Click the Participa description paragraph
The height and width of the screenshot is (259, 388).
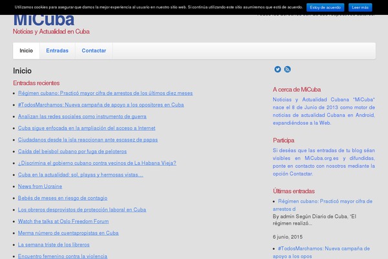tap(324, 162)
